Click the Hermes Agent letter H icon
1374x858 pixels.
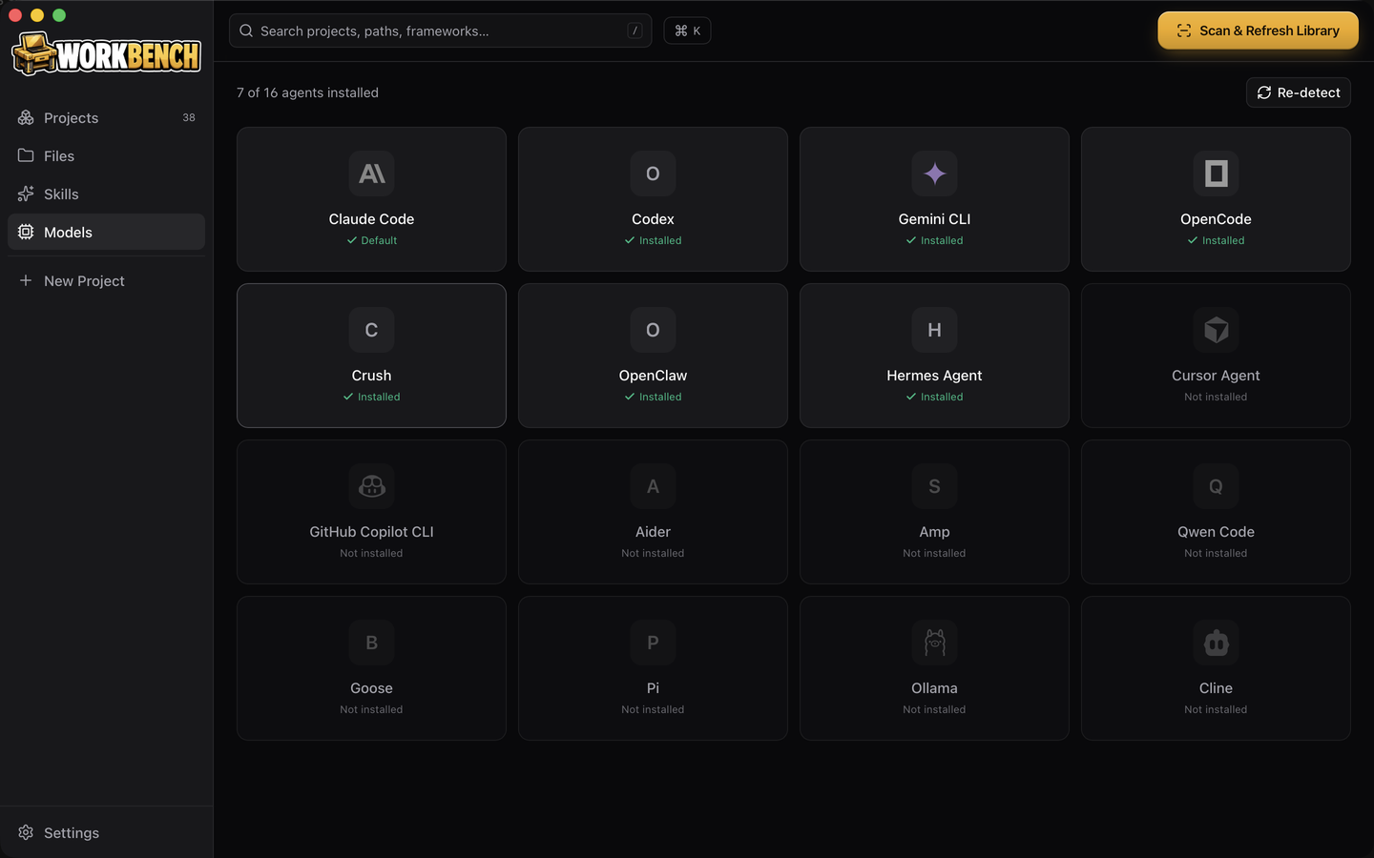934,330
